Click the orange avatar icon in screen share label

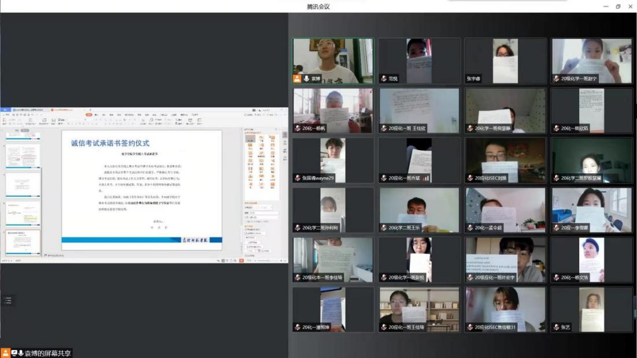(5, 353)
